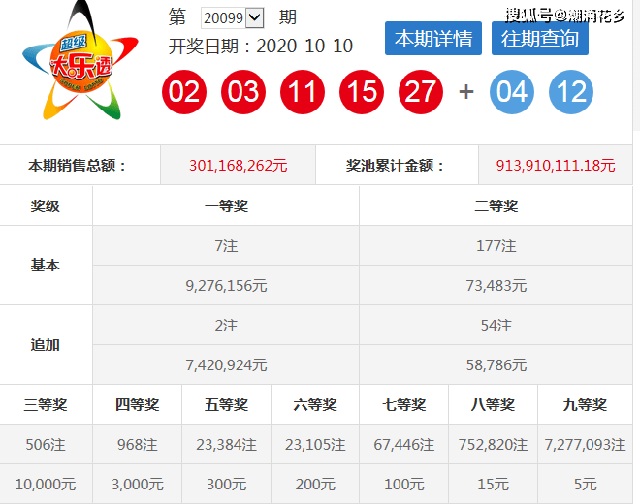
Task: Click the 10,000元 prize cell
Action: tap(46, 485)
